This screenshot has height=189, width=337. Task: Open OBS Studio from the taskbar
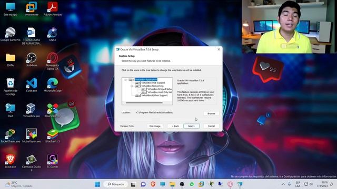(x=182, y=184)
